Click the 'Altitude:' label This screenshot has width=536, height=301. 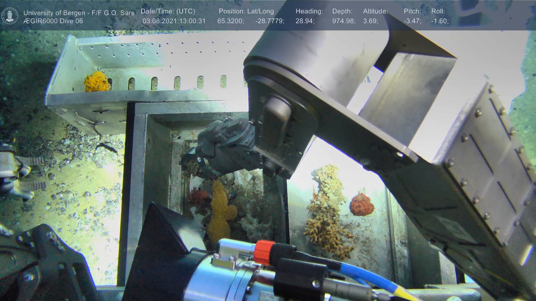pos(375,11)
